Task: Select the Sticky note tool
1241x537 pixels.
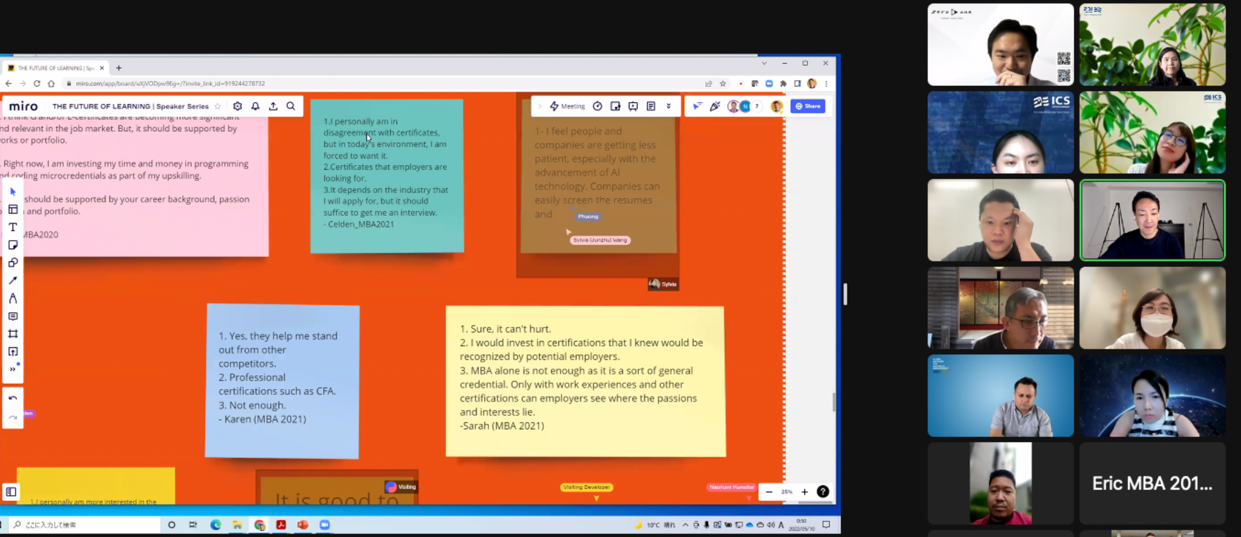Action: [13, 245]
